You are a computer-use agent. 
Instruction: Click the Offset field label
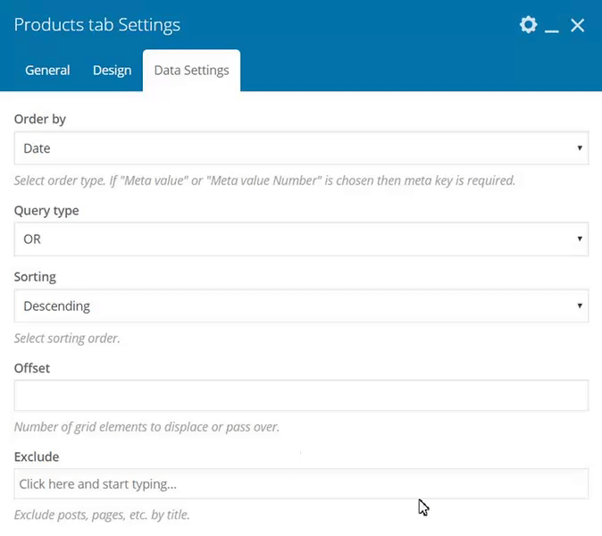32,368
